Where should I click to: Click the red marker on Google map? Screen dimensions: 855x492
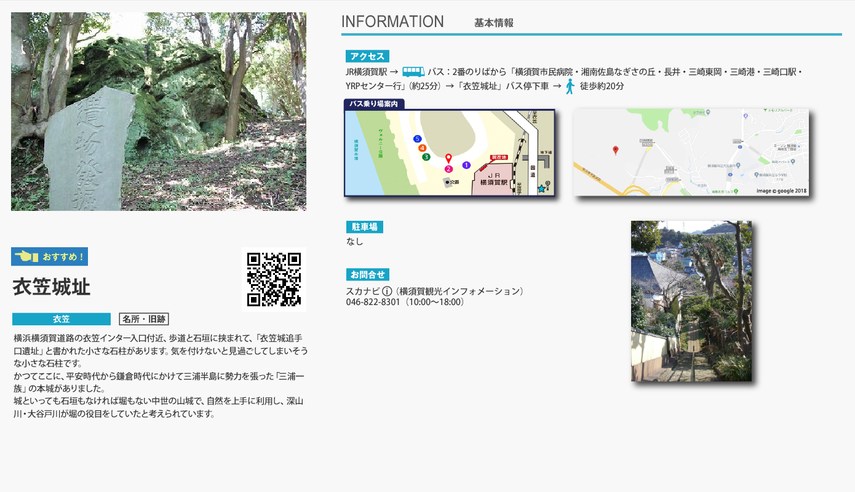(x=615, y=150)
